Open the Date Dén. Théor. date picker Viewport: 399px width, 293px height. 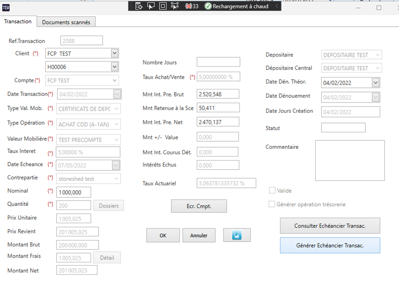point(376,83)
